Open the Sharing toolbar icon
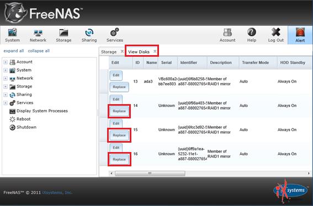Viewport: 313px width, 206px height. coord(89,35)
